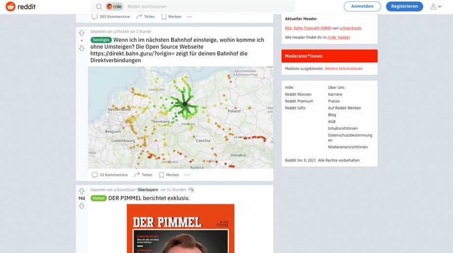Open the u/hoeskioeh profile link
The height and width of the screenshot is (253, 453).
(350, 28)
